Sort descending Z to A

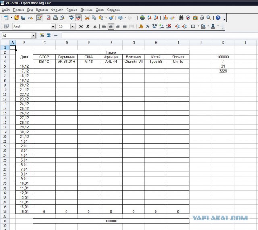point(156,18)
